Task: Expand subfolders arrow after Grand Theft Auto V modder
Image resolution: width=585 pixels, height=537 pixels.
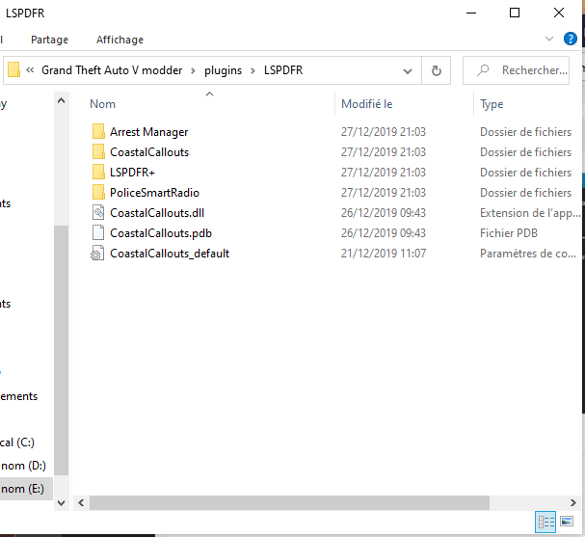Action: coord(193,70)
